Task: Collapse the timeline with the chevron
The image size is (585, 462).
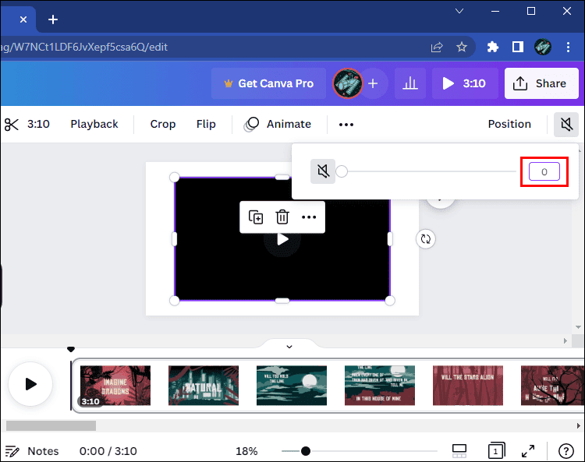Action: (289, 347)
